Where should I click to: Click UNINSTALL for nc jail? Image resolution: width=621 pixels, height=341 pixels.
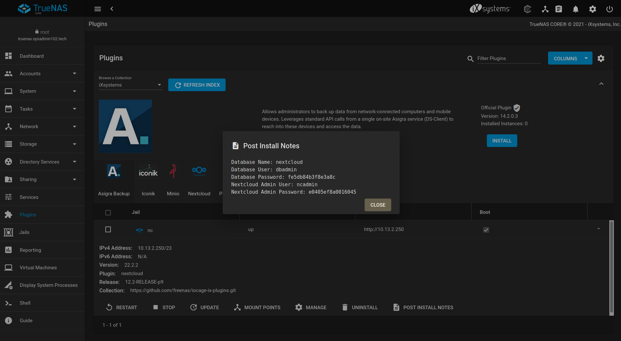[x=360, y=307]
